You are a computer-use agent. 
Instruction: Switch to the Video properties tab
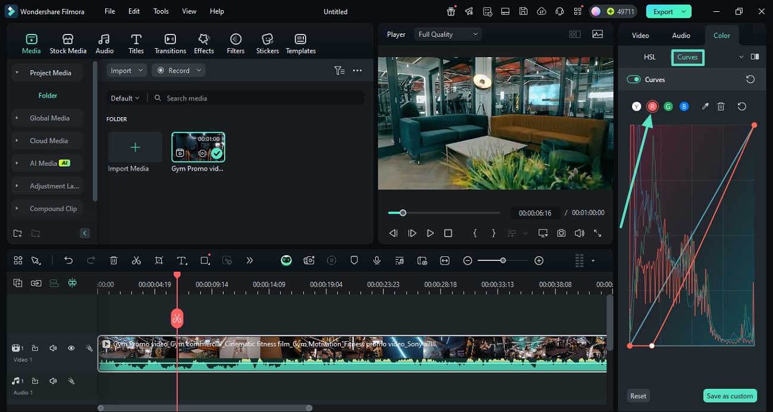click(640, 36)
